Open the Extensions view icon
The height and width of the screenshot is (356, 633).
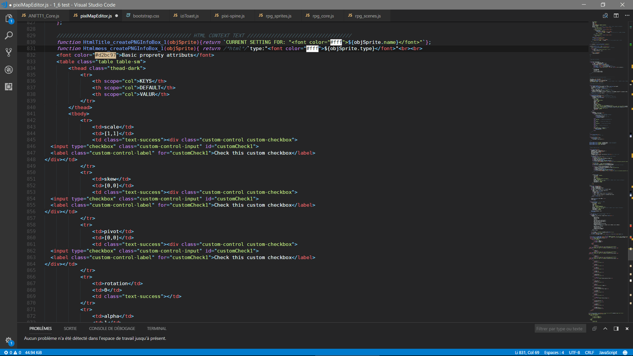[x=9, y=86]
